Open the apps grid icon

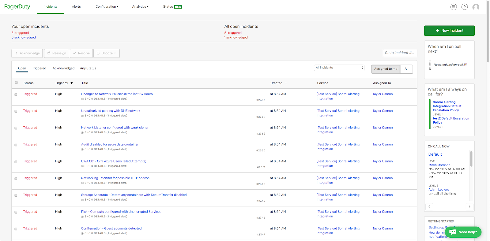[x=454, y=7]
